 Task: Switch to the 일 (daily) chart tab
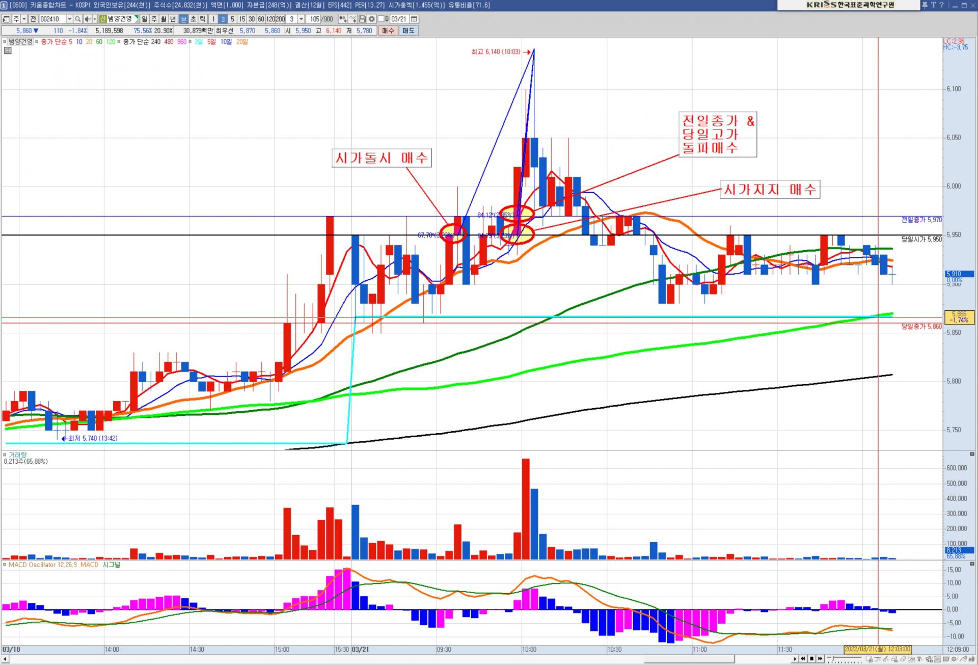coord(144,19)
